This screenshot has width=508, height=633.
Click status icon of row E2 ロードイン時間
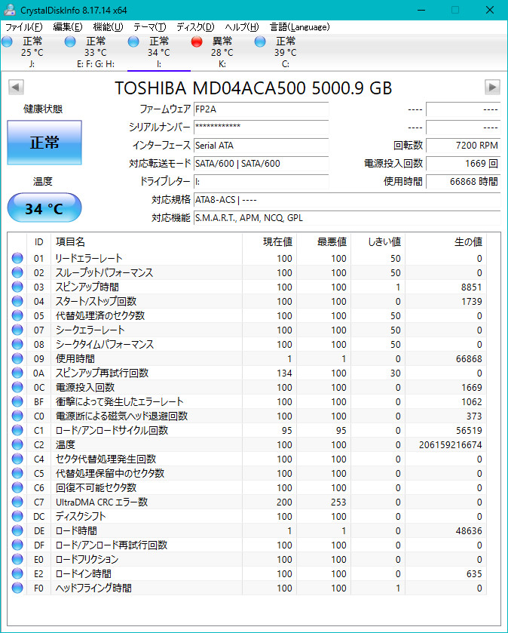click(x=17, y=573)
